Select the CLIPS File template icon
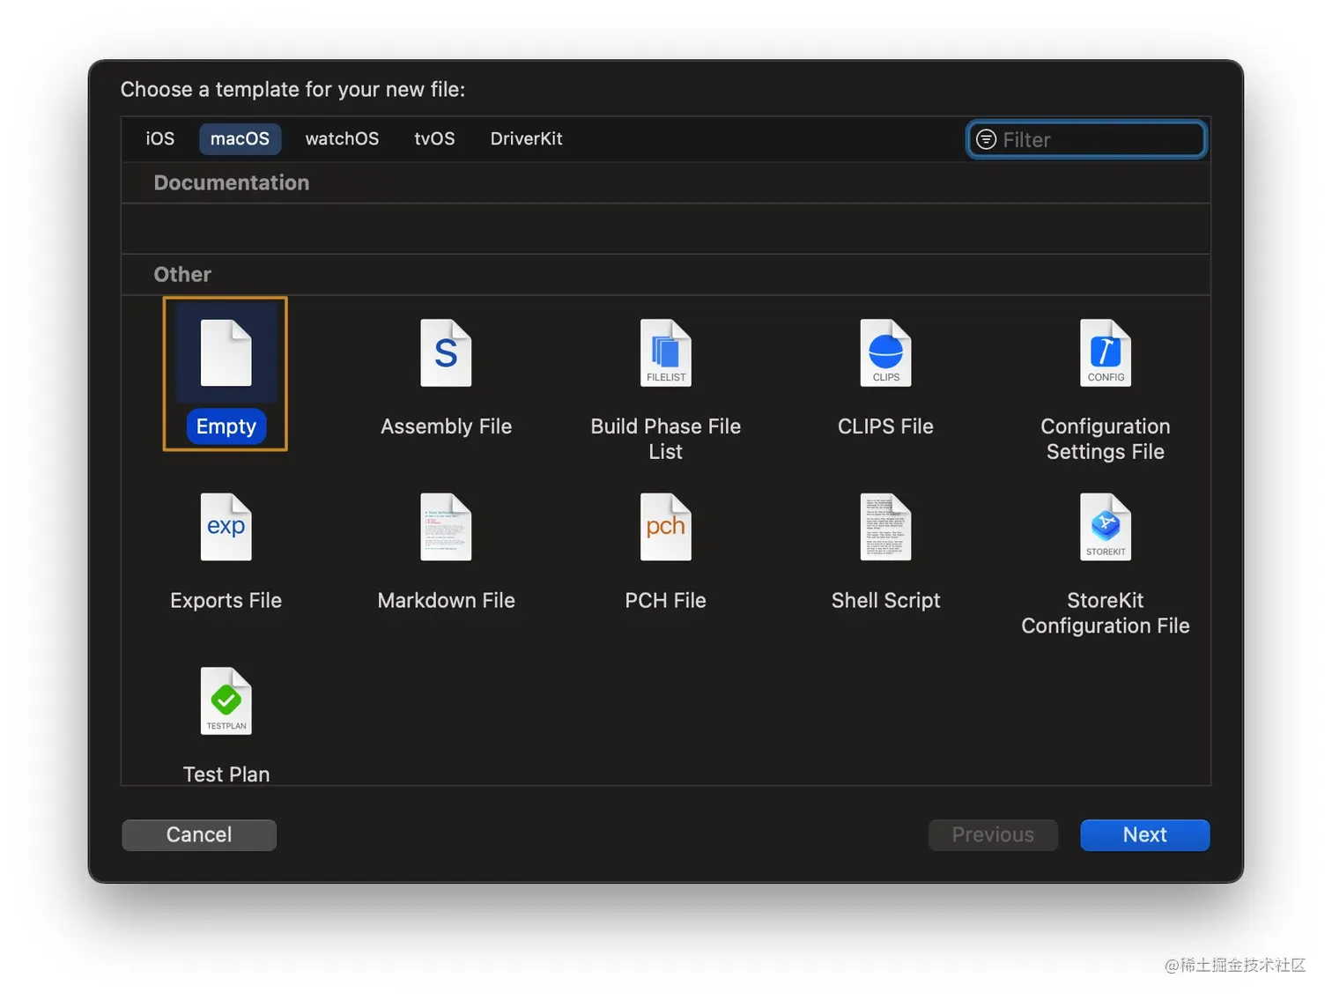The width and height of the screenshot is (1332, 1000). click(885, 352)
